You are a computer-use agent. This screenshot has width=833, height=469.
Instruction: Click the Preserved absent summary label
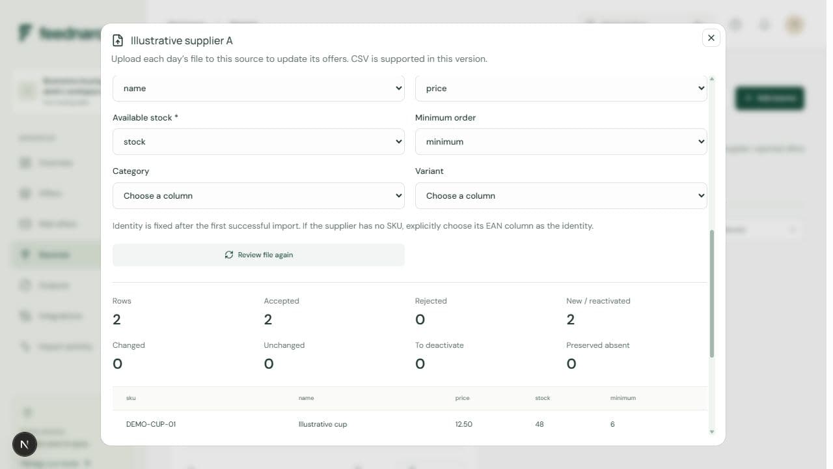click(598, 345)
